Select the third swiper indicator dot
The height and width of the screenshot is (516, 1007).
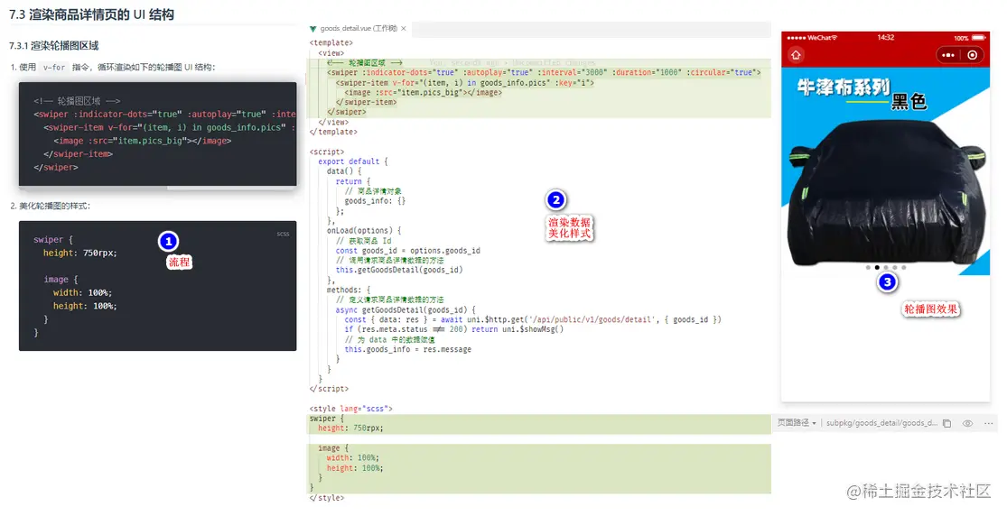886,268
